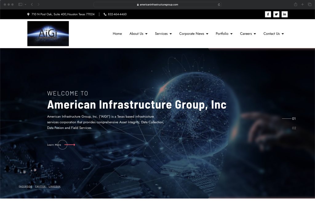Click the AiGi company logo
This screenshot has height=201, width=315.
coord(48,34)
